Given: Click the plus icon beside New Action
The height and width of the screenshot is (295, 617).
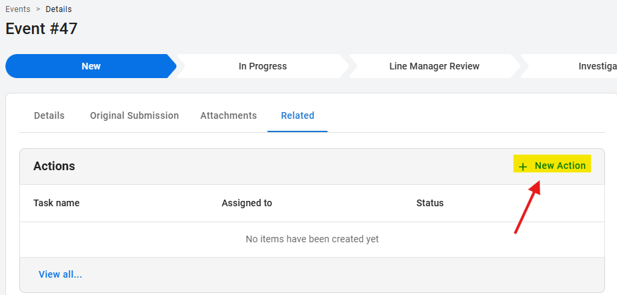Looking at the screenshot, I should (523, 166).
